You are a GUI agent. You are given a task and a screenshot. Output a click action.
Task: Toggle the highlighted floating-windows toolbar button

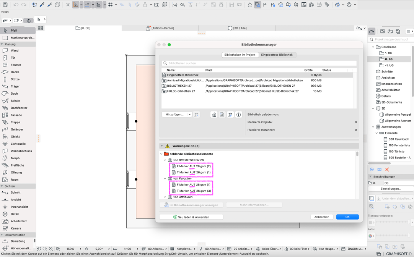pos(258,5)
